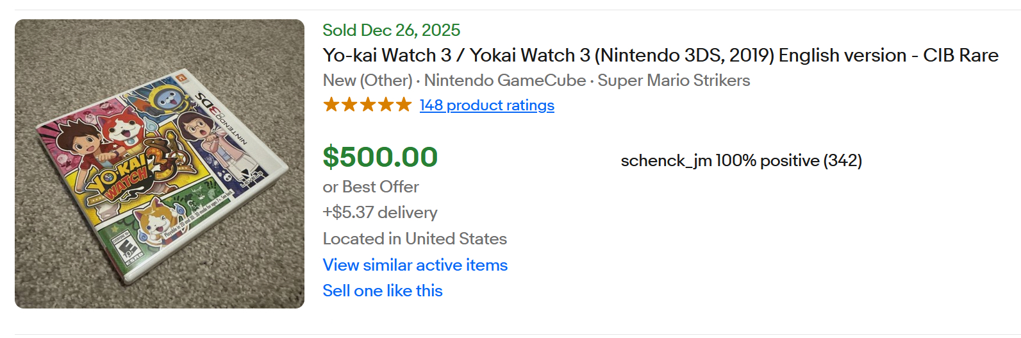
Task: Click the New (Other) condition label
Action: point(367,80)
